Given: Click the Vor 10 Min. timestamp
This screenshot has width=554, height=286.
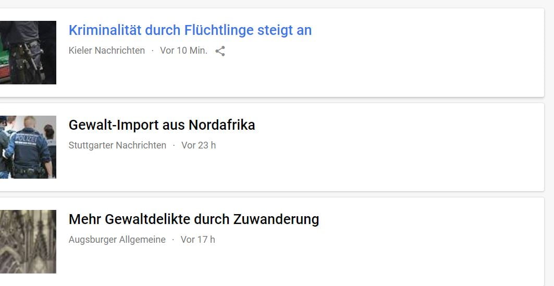Looking at the screenshot, I should tap(183, 51).
